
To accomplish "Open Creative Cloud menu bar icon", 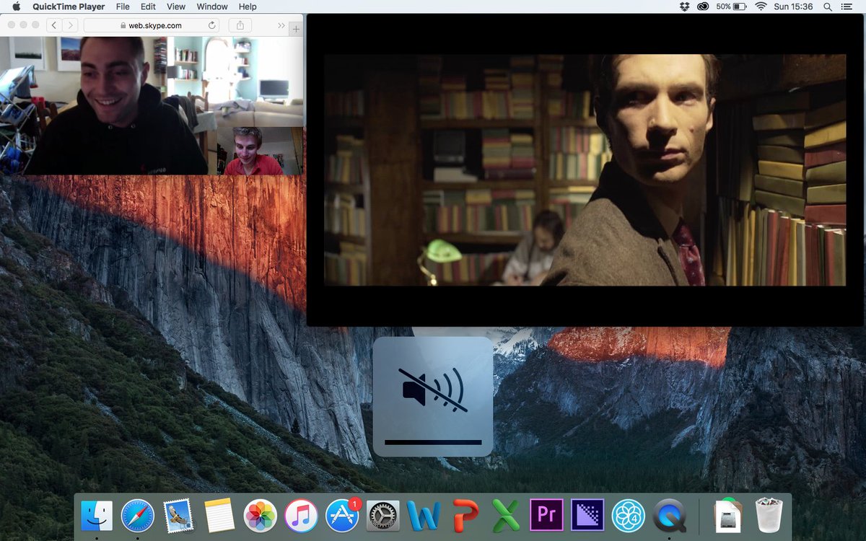I will pos(704,6).
